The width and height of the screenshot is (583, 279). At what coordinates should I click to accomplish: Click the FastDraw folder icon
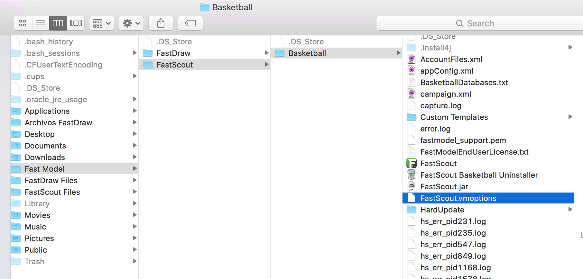click(148, 53)
